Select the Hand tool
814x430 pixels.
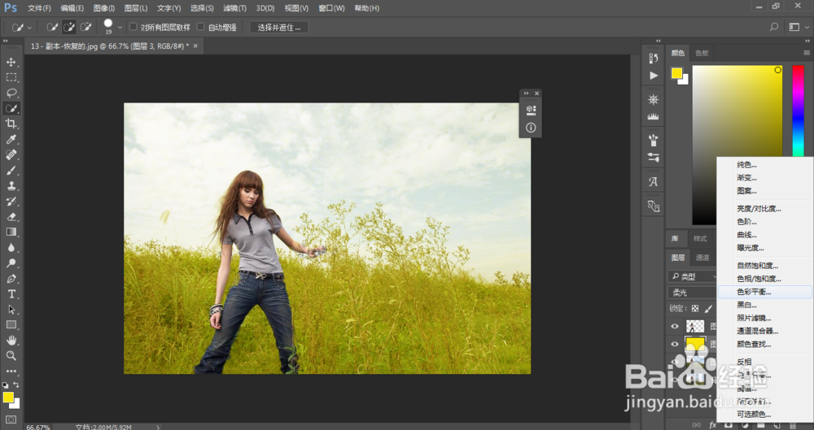click(x=11, y=341)
